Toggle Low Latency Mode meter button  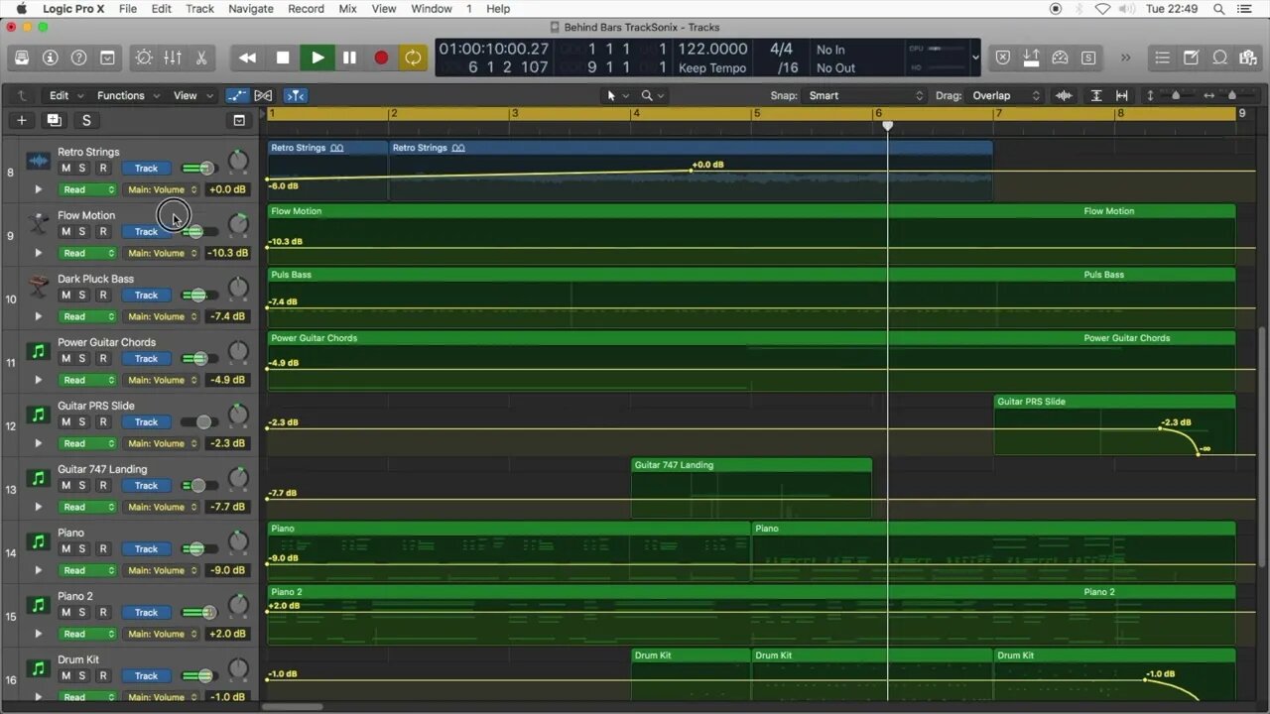[1060, 58]
